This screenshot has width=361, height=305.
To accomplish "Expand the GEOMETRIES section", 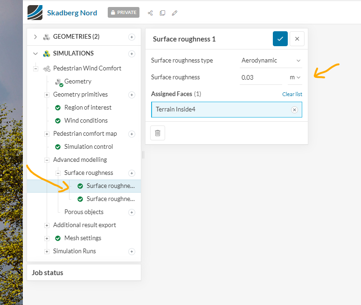I will [35, 37].
